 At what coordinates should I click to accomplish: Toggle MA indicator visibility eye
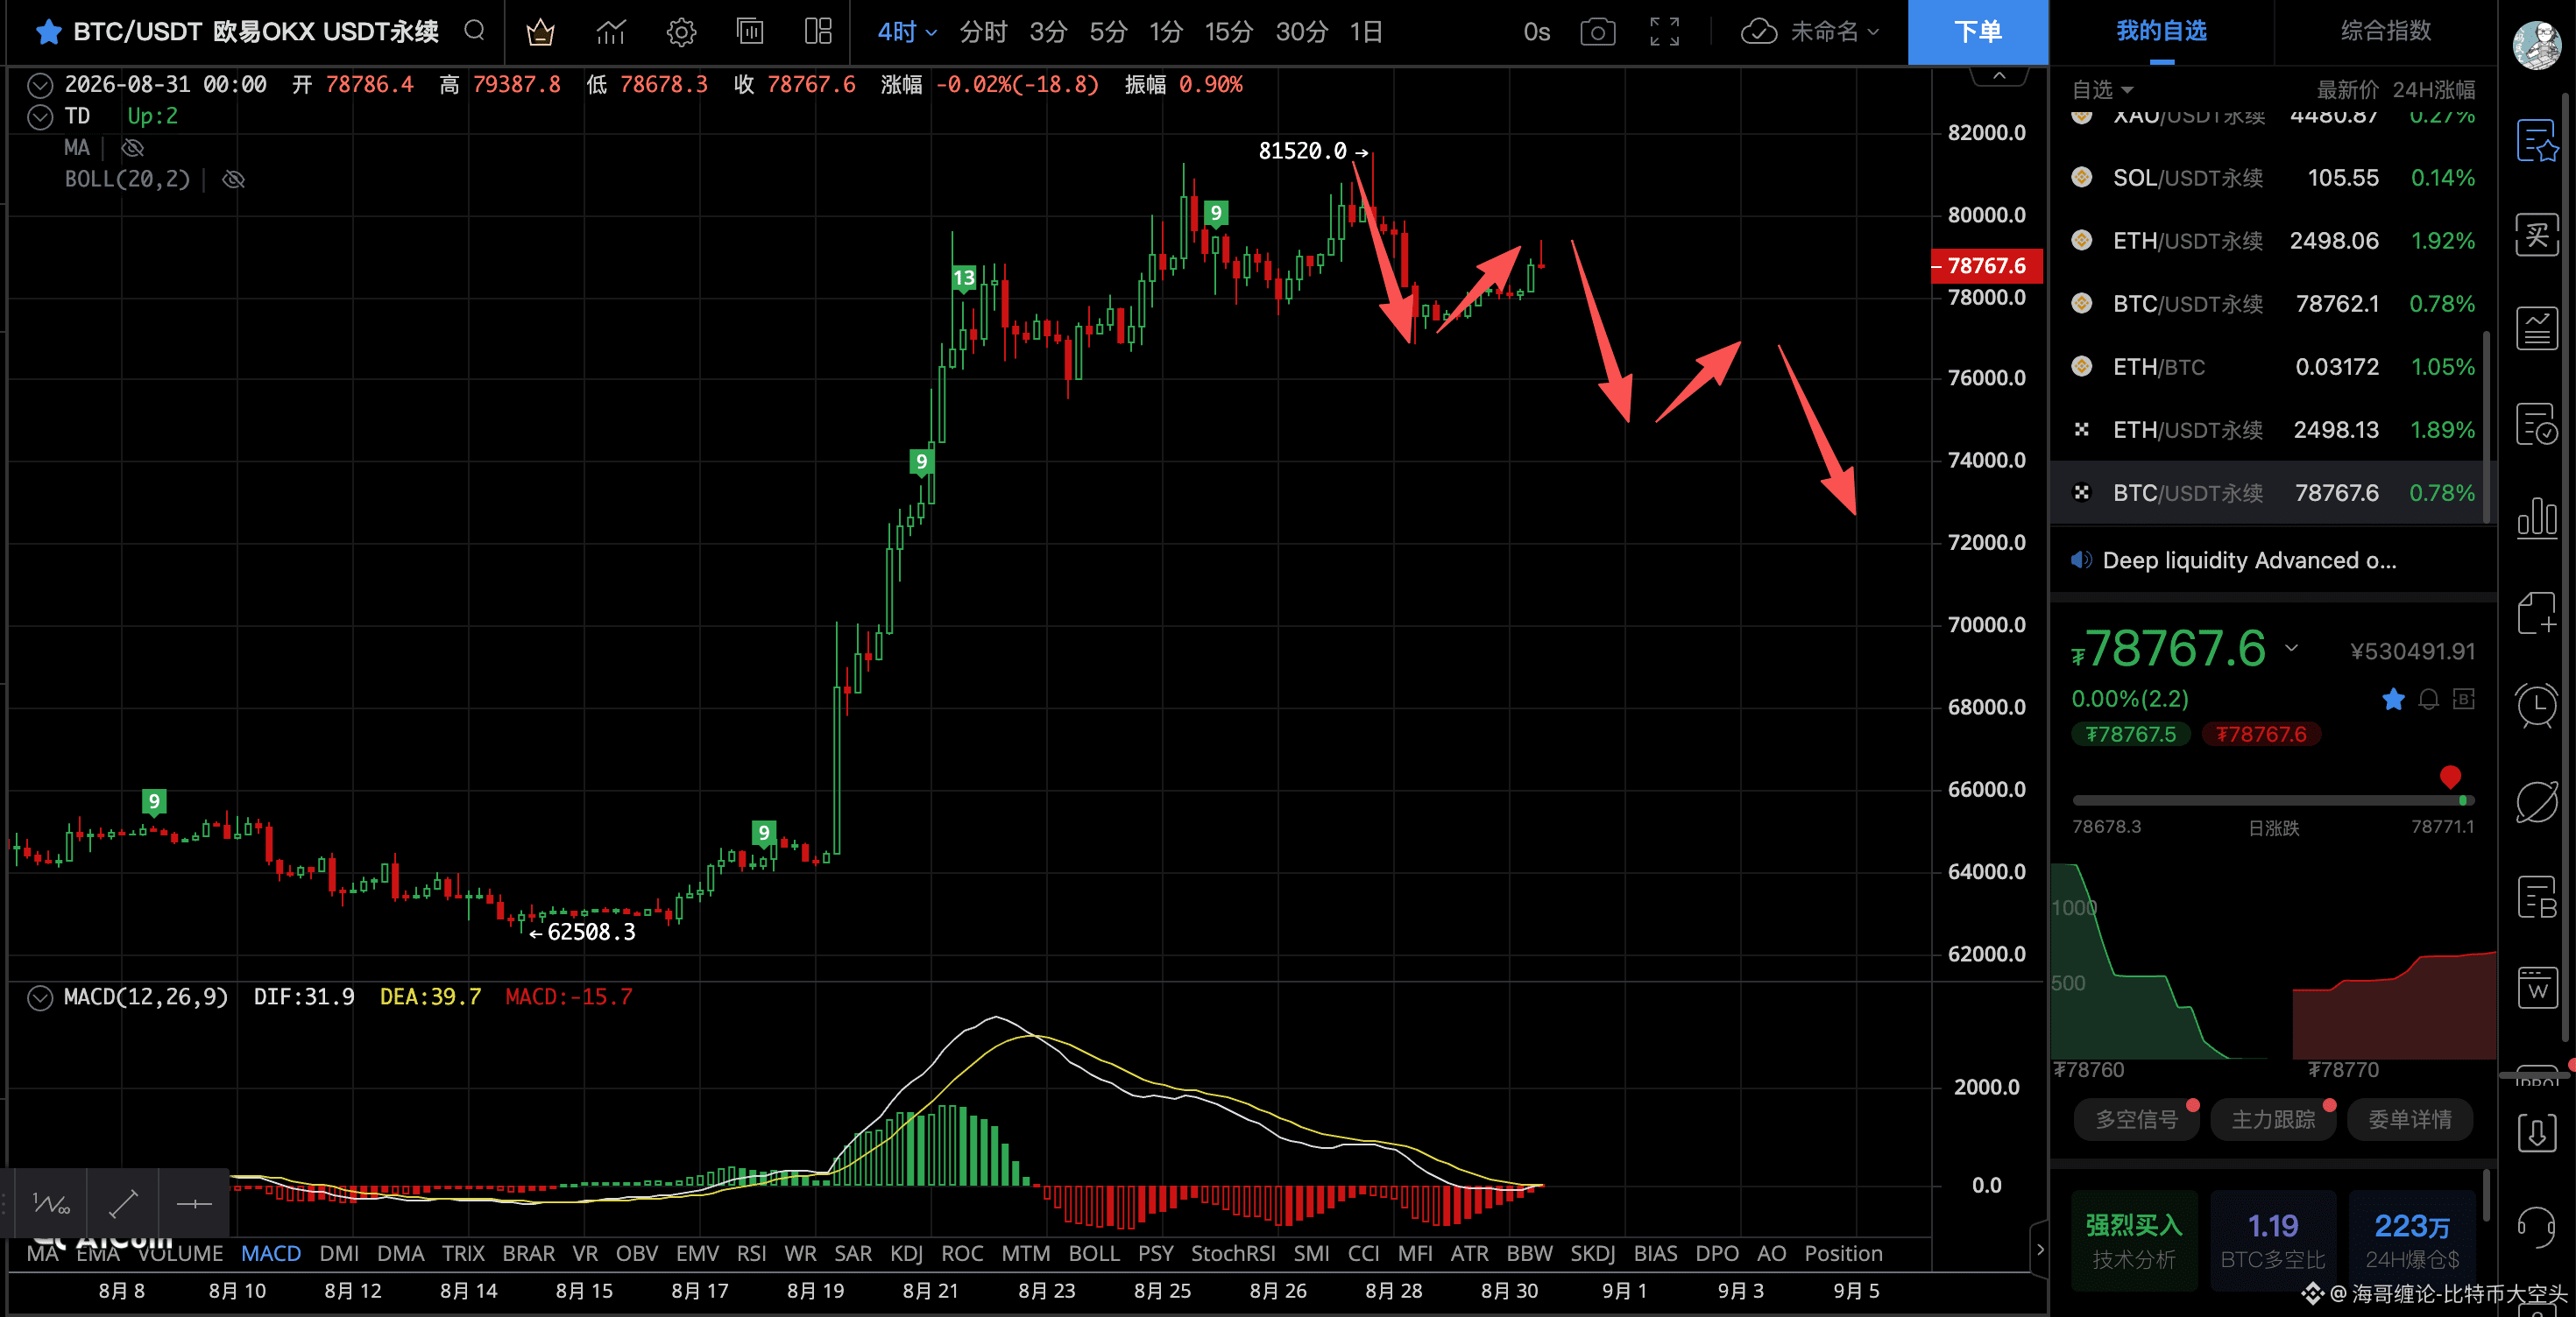pyautogui.click(x=133, y=148)
